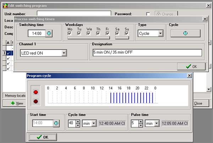
Task: Toggle the Sa weekday checkbox
Action: [117, 33]
